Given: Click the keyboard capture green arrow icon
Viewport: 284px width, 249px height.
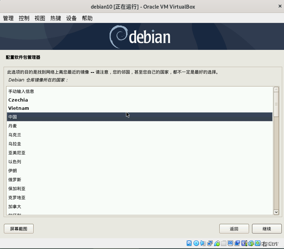Looking at the screenshot, I should click(x=257, y=243).
